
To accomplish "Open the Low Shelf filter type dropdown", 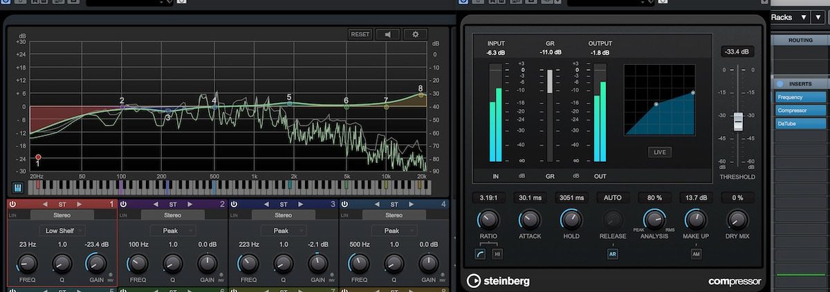I will 62,231.
